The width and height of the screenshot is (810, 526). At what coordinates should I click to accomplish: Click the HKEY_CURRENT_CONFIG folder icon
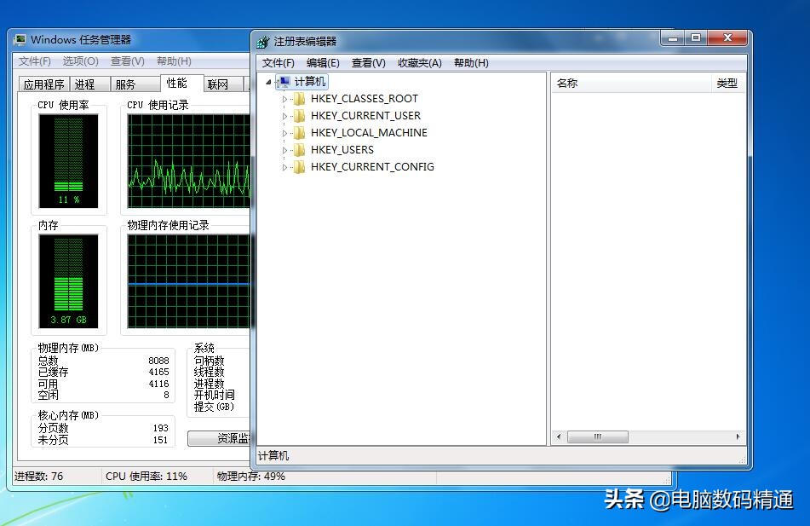tap(299, 167)
